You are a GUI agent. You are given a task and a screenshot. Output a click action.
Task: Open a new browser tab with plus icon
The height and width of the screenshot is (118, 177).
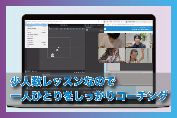click(146, 22)
